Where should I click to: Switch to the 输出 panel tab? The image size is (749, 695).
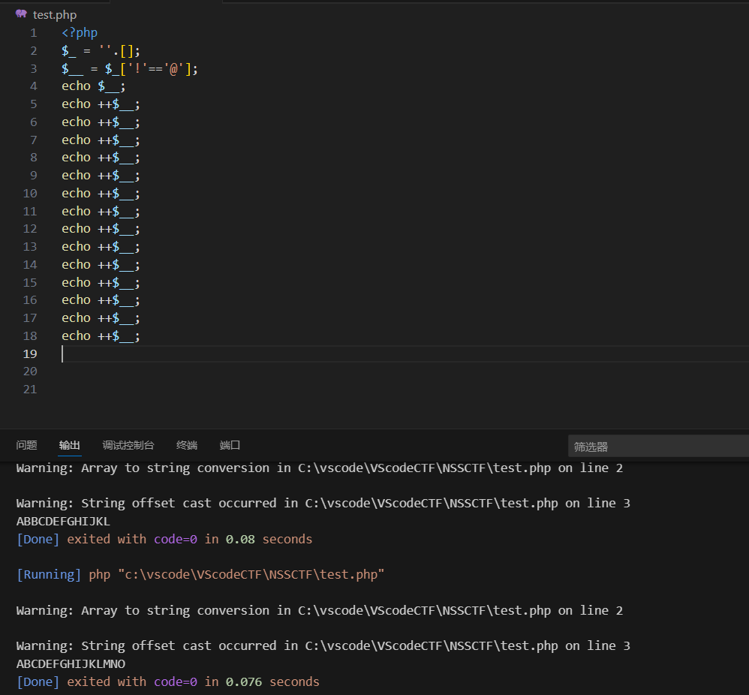(x=70, y=445)
